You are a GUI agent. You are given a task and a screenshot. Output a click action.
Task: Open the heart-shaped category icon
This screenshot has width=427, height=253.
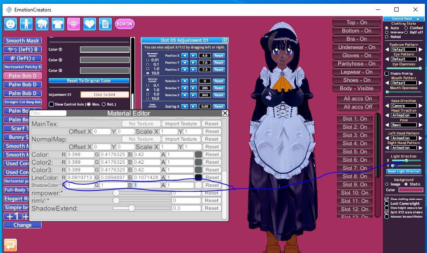[90, 24]
